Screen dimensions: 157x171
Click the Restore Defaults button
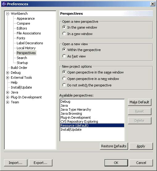click(x=114, y=146)
